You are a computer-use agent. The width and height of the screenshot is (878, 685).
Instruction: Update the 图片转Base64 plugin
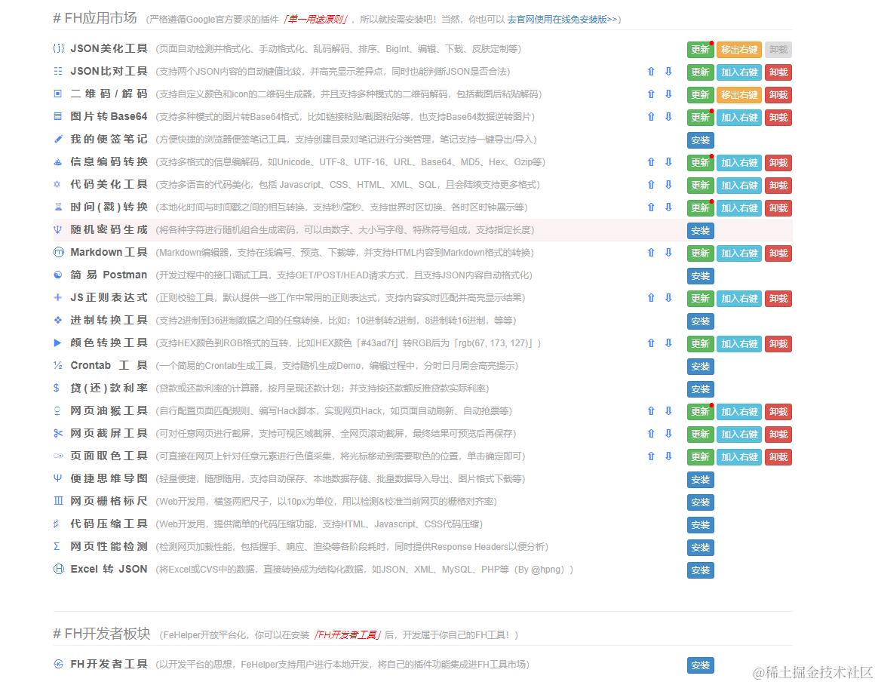coord(700,117)
